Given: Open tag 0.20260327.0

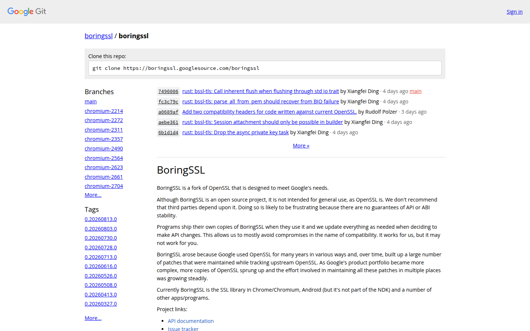Looking at the screenshot, I should pyautogui.click(x=101, y=304).
